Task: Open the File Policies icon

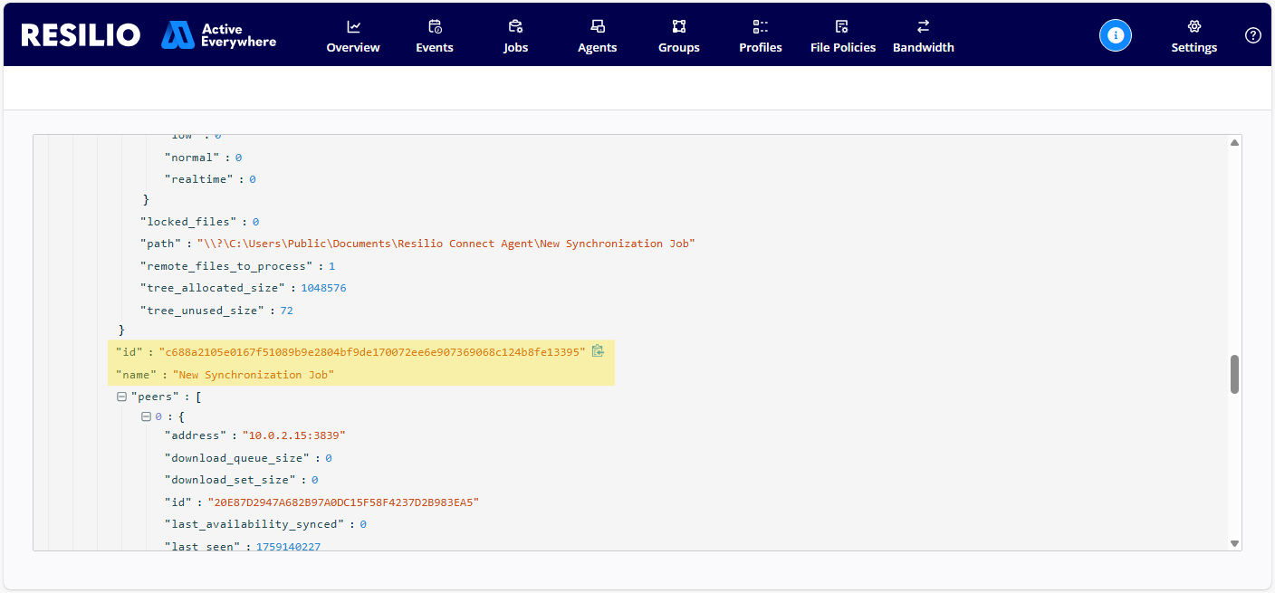Action: 842,27
